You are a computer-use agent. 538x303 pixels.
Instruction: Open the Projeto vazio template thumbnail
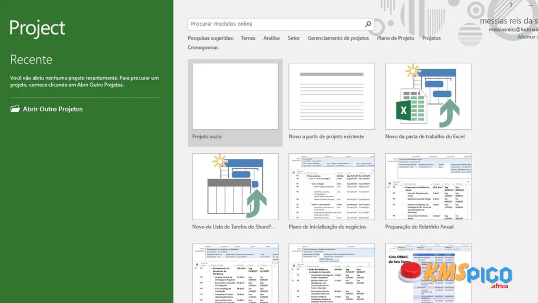(x=235, y=96)
